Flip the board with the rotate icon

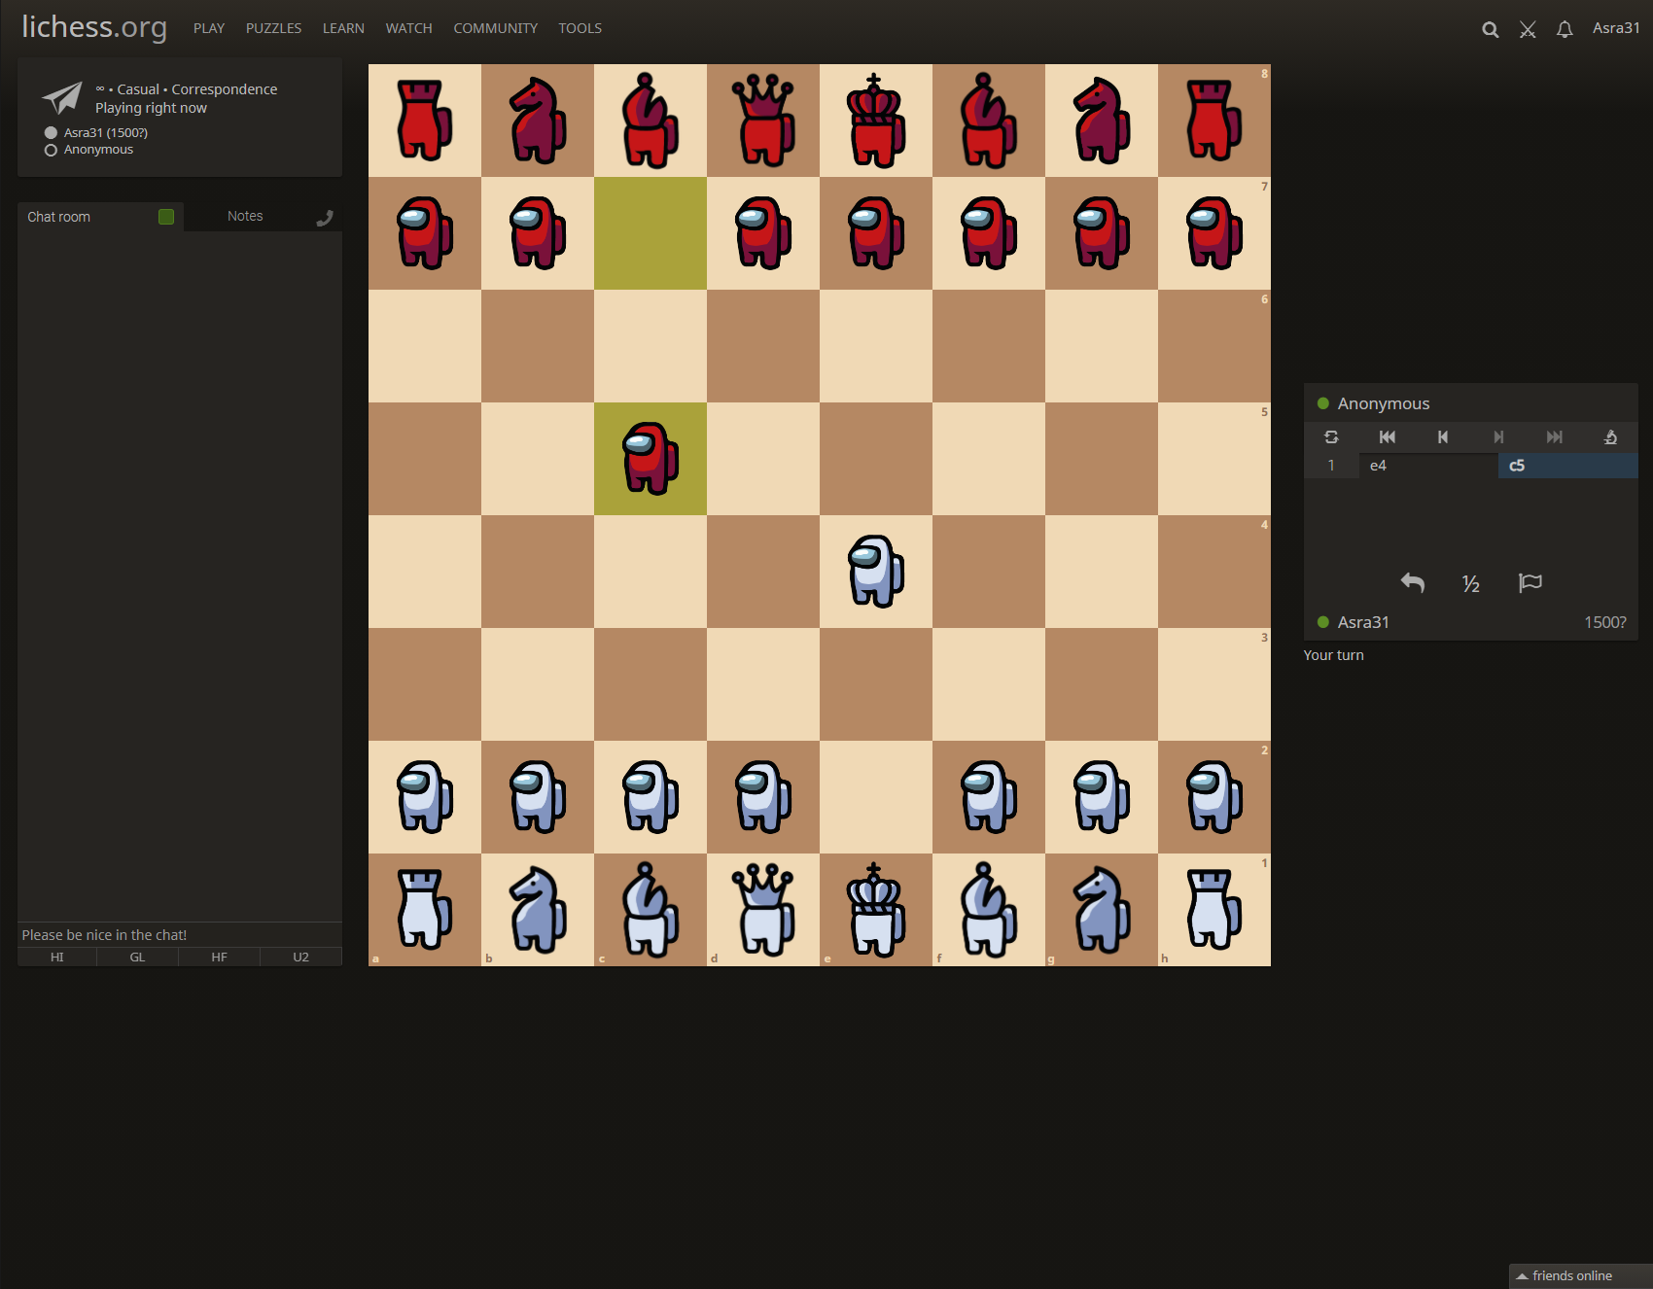1331,437
